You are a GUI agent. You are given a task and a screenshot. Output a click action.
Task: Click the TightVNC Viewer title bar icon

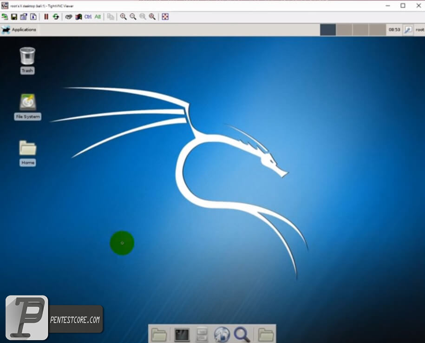pos(5,6)
